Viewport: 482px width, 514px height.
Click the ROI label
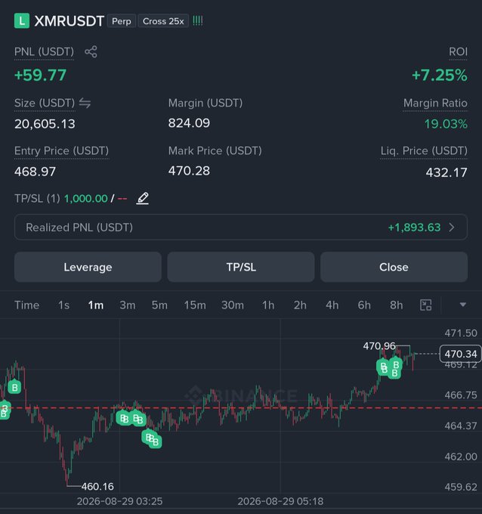click(458, 52)
